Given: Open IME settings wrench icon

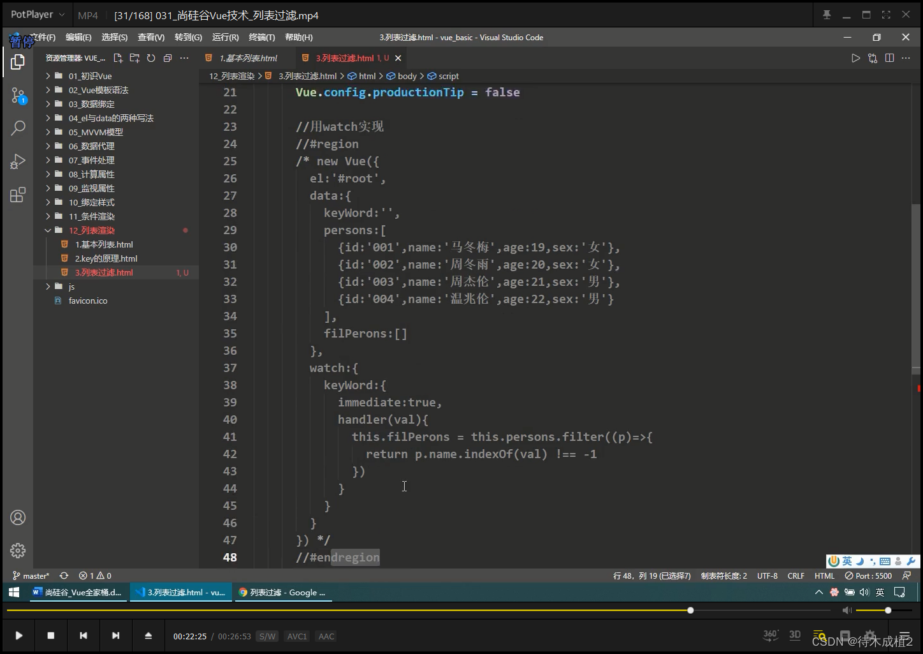Looking at the screenshot, I should coord(911,561).
